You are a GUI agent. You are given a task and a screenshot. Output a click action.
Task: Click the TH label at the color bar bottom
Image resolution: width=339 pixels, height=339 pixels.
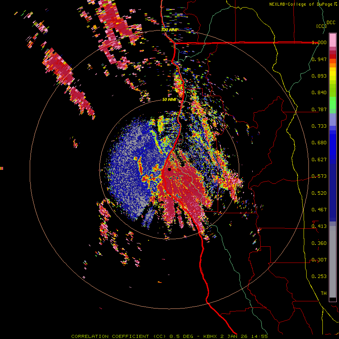click(324, 293)
